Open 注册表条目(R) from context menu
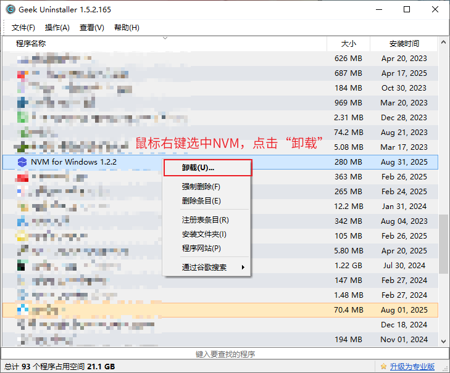 pyautogui.click(x=206, y=220)
